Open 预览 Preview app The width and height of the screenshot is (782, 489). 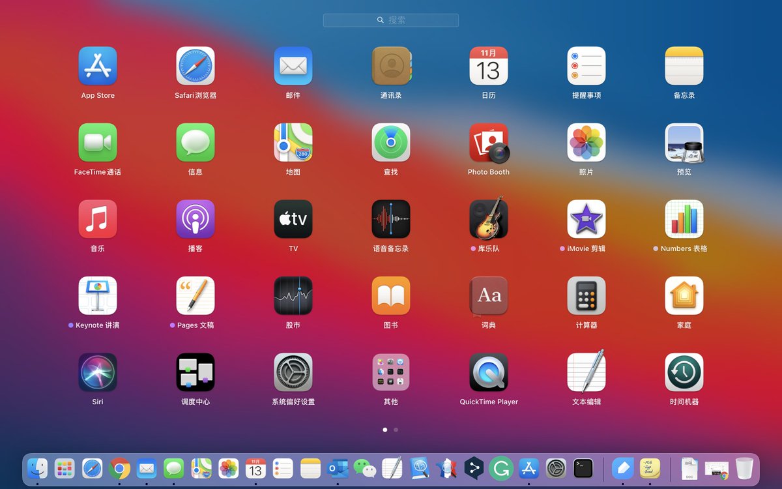coord(684,142)
